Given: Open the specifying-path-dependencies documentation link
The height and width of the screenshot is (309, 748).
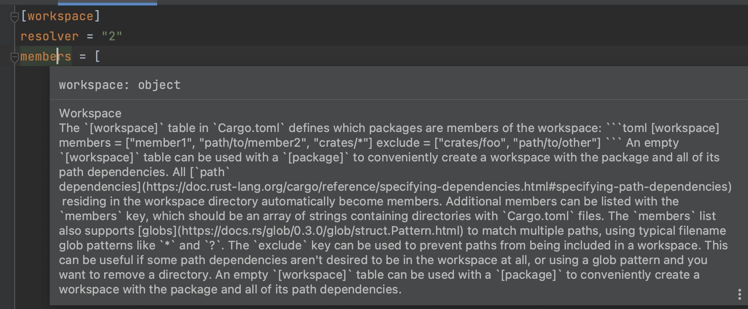Looking at the screenshot, I should 441,187.
